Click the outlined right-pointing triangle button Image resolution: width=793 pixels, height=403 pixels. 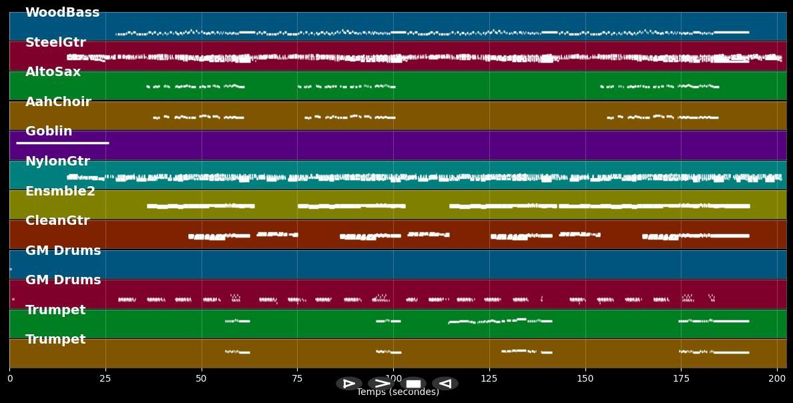(348, 384)
